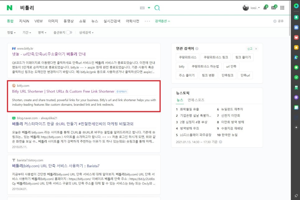Open the 뉴스토픽 time range help icon

click(220, 142)
